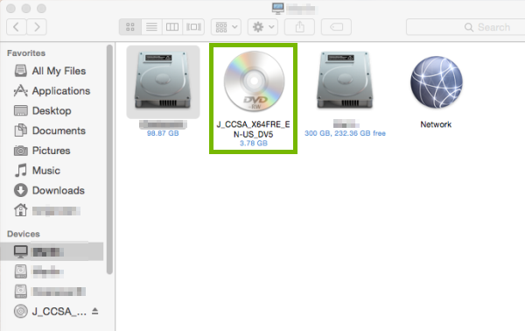Click the J_CCSA_X64FRE_EN-US_DV5 label
Viewport: 525px width, 331px height.
tap(253, 130)
